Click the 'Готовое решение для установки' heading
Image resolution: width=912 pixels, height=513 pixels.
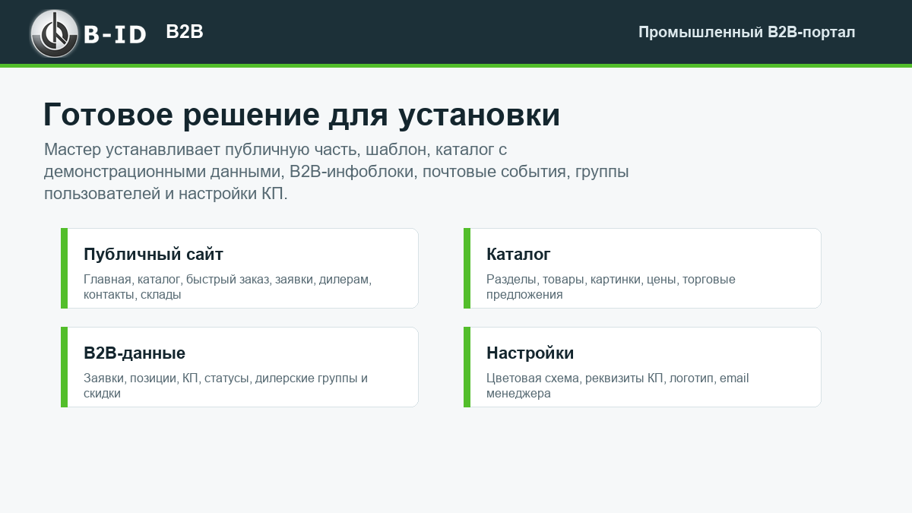[302, 115]
